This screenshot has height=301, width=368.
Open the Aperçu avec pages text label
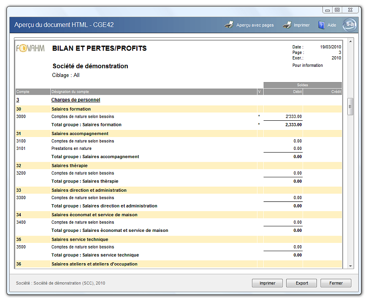point(255,25)
